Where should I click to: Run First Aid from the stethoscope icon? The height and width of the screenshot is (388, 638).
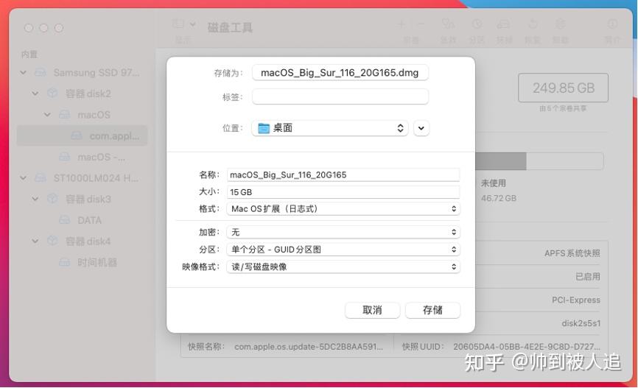coord(448,24)
